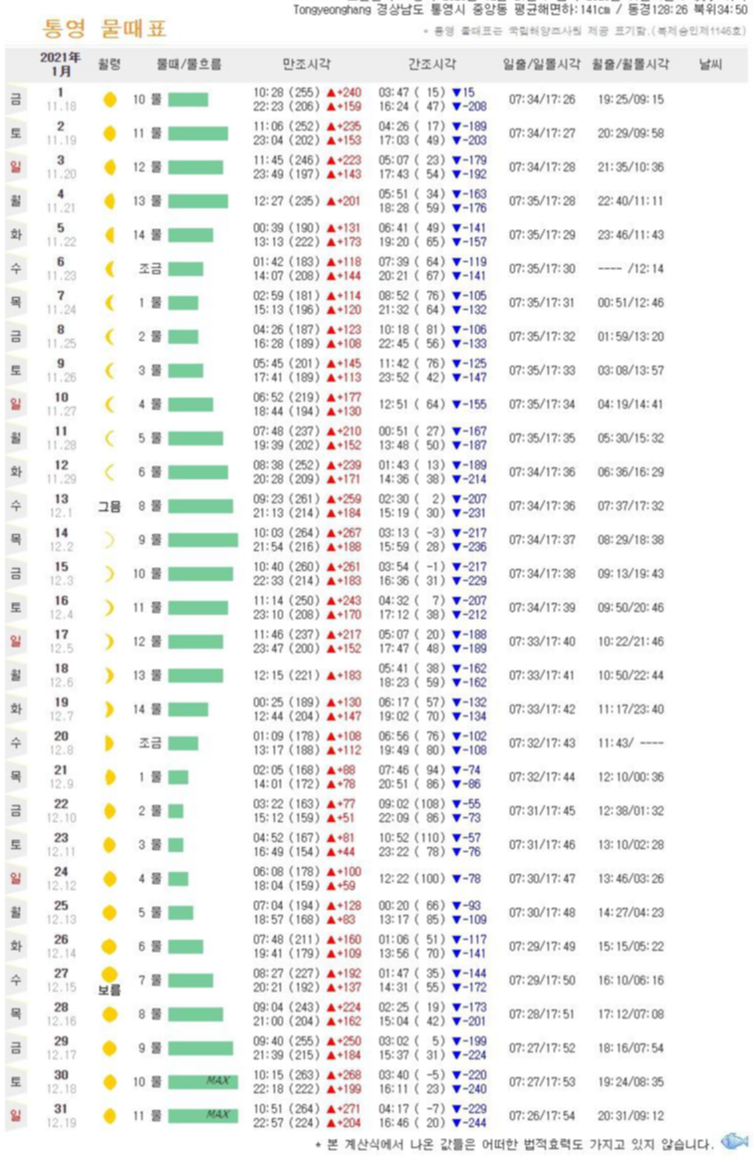This screenshot has width=753, height=1159.
Task: Click the MAX tide bar for January 30
Action: click(x=203, y=1082)
